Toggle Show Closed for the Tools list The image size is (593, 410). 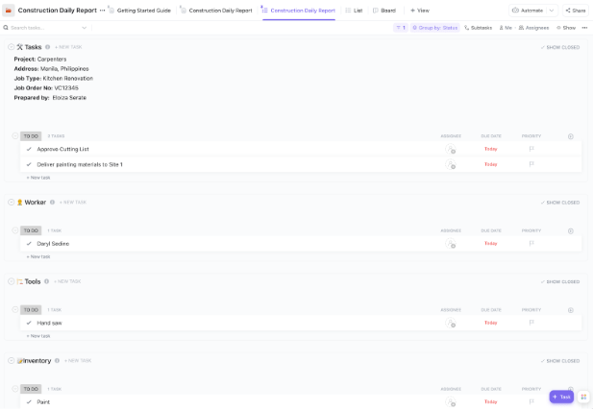coord(560,282)
